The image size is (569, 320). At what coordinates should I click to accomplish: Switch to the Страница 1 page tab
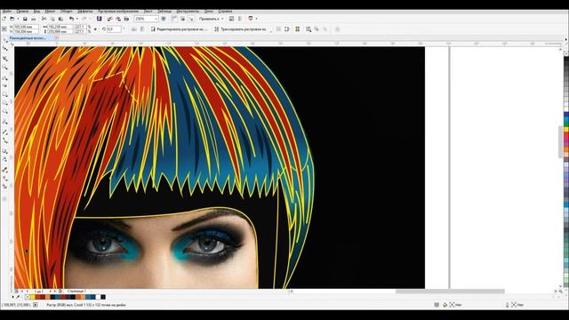click(76, 291)
